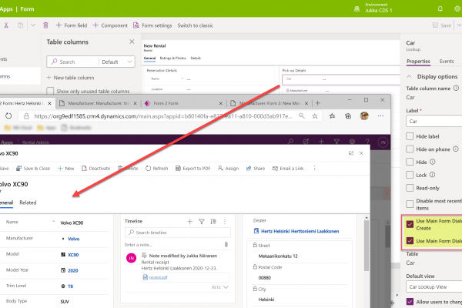The image size is (462, 308).
Task: Open command bar overflow three-dot menu
Action: point(314,169)
